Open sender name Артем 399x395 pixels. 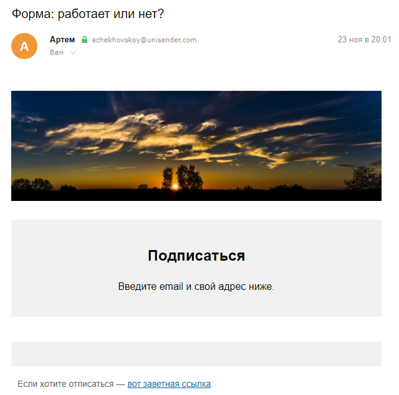[x=62, y=40]
